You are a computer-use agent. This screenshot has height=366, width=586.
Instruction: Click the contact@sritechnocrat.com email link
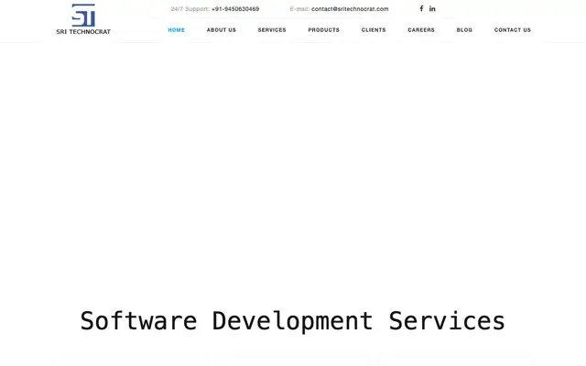[350, 9]
